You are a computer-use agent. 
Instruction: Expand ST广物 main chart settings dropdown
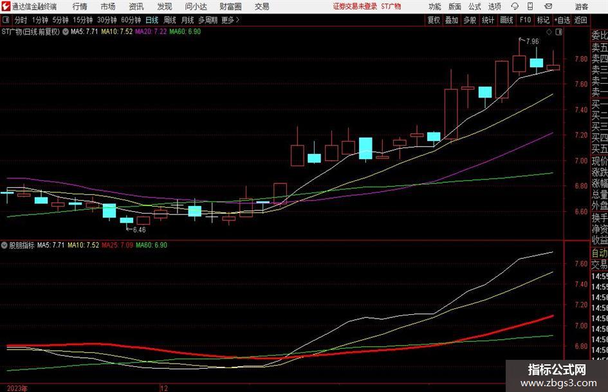click(x=66, y=32)
